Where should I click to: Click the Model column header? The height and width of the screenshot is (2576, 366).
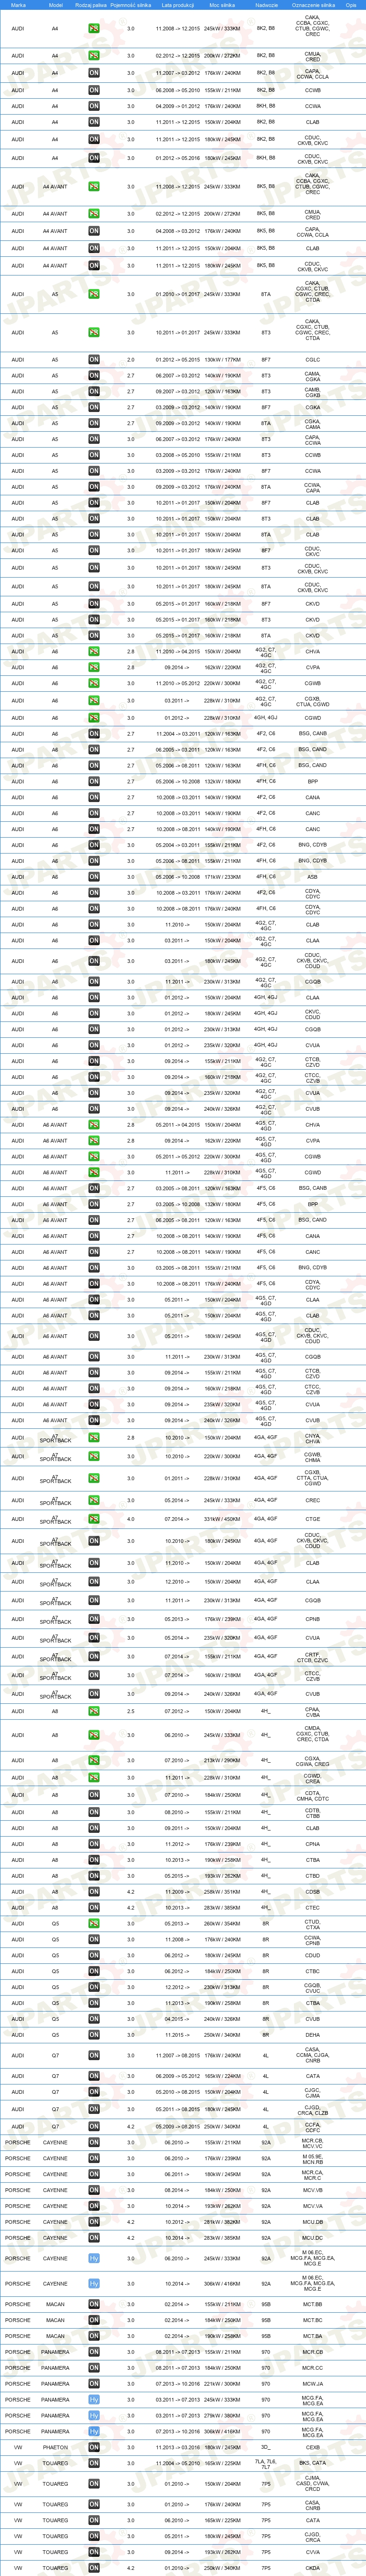pos(55,5)
